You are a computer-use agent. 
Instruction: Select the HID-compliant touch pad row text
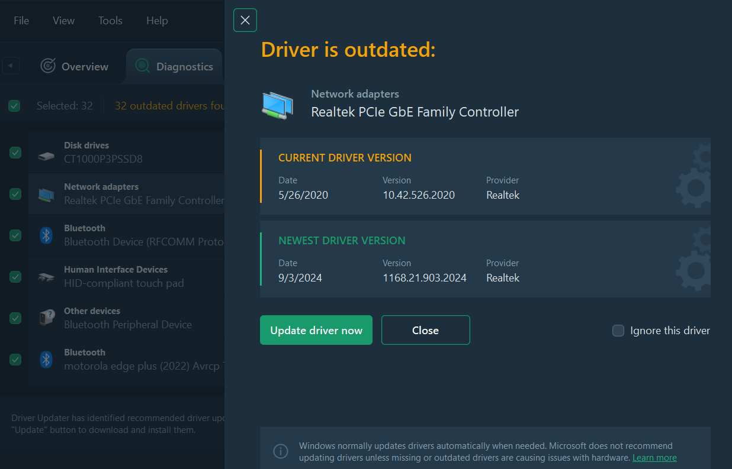pos(124,283)
